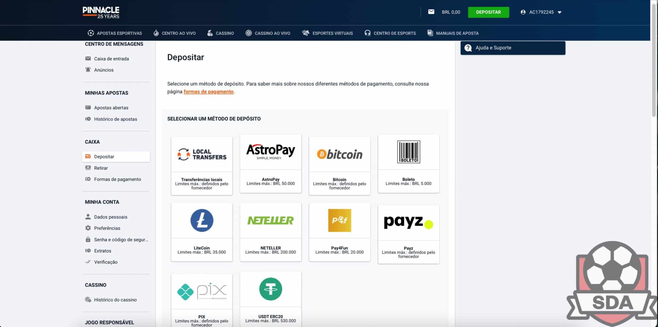Screen dimensions: 658x327
Task: Open Centro de Esports menu
Action: click(390, 33)
